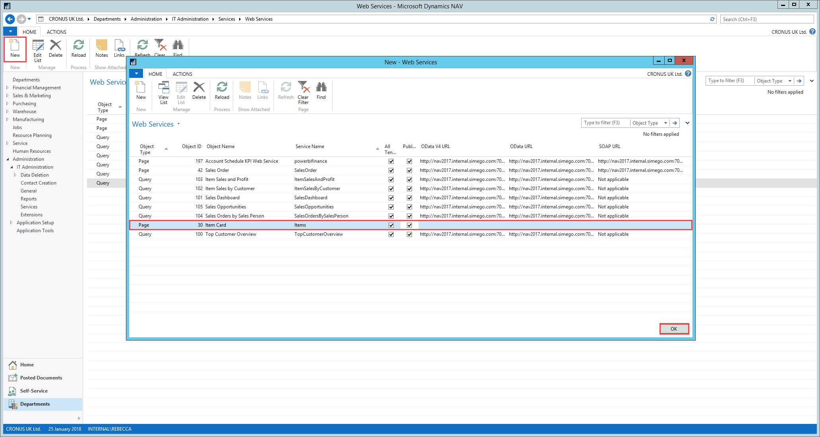Select Extensions in navigation tree
The width and height of the screenshot is (820, 437).
[x=31, y=215]
